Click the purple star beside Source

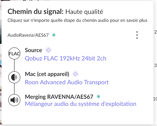48,50
